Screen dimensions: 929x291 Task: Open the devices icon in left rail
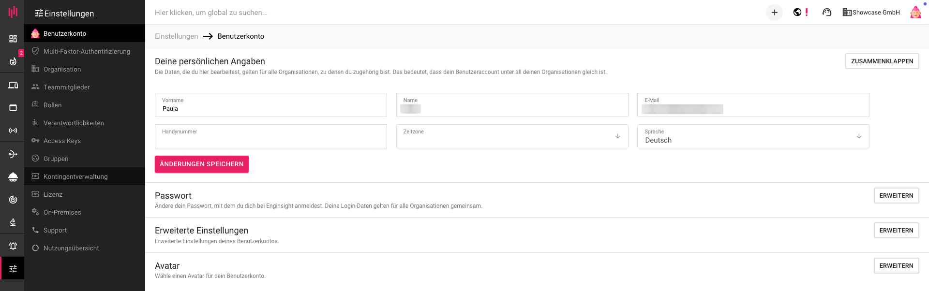[13, 86]
